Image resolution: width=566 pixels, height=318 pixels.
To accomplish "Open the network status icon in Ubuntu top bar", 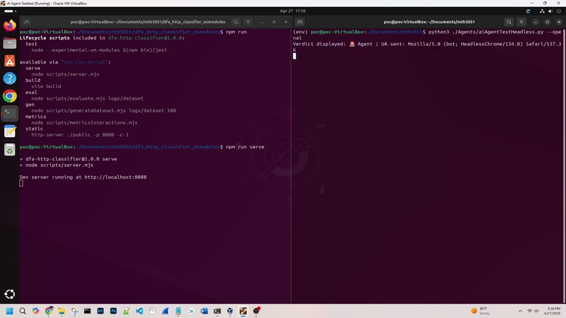I will pos(542,11).
